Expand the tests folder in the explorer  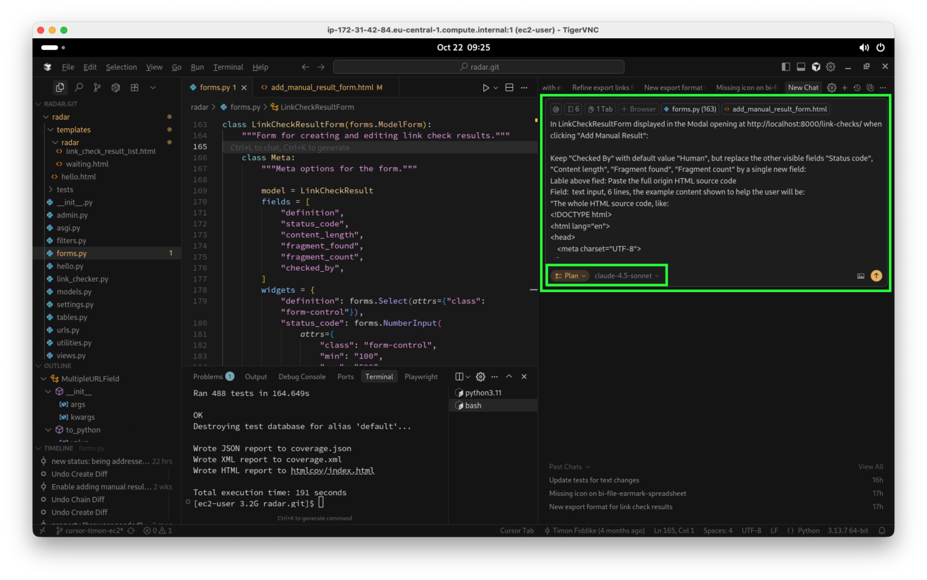pyautogui.click(x=65, y=190)
